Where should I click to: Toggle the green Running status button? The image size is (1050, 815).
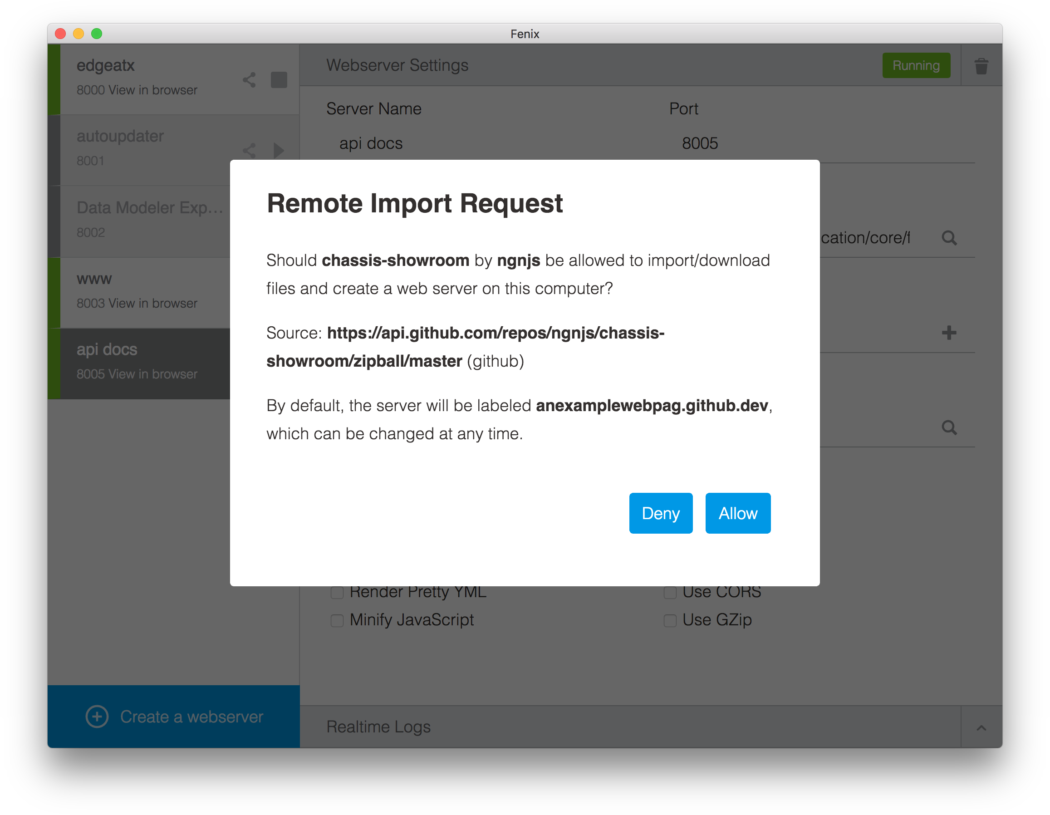915,65
